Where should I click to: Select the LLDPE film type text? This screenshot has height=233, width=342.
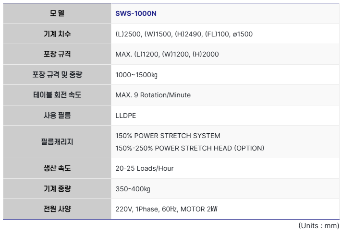[127, 115]
